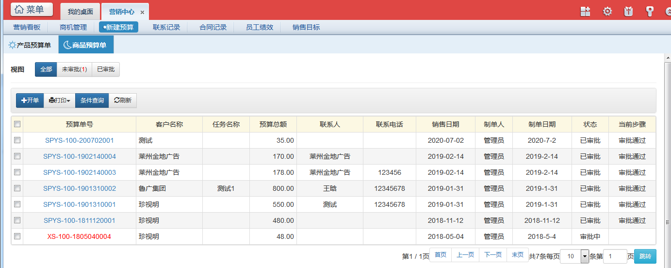The height and width of the screenshot is (268, 671).
Task: Open budget link SPYS-100-1901310001
Action: pos(80,204)
